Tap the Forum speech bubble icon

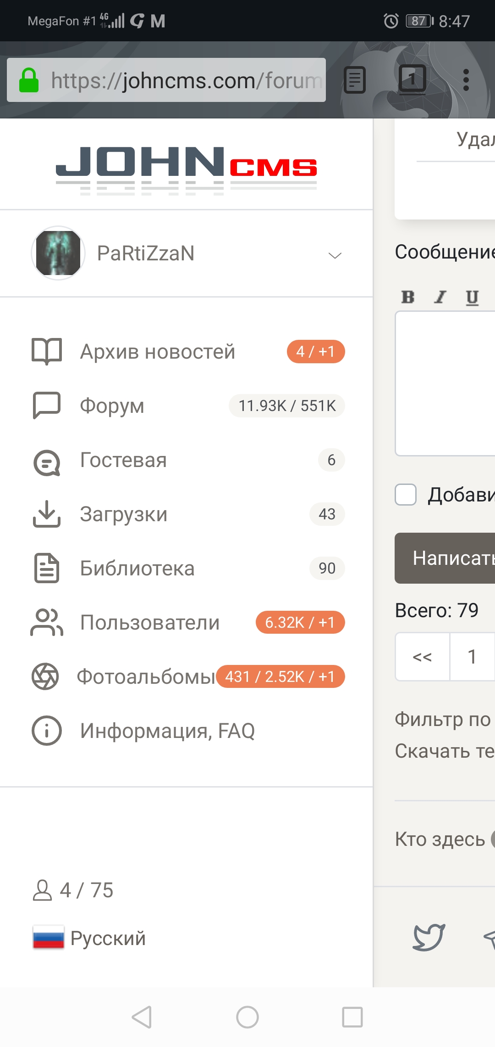click(46, 405)
